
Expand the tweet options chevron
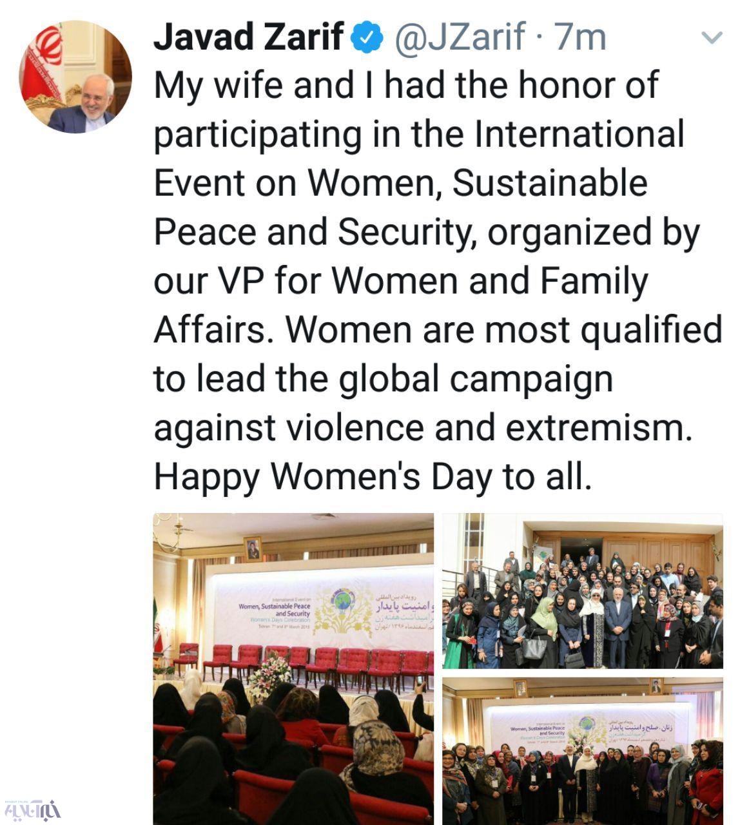712,38
